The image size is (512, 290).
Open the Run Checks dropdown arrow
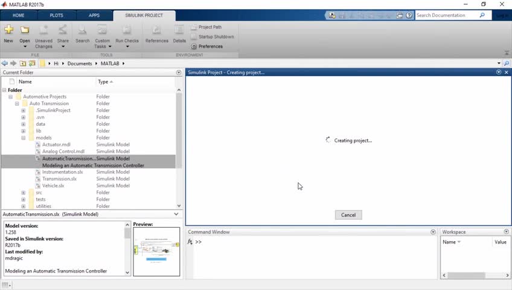(127, 47)
